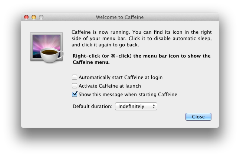Minimize the window with the yellow button
The image size is (240, 157).
(x=34, y=17)
